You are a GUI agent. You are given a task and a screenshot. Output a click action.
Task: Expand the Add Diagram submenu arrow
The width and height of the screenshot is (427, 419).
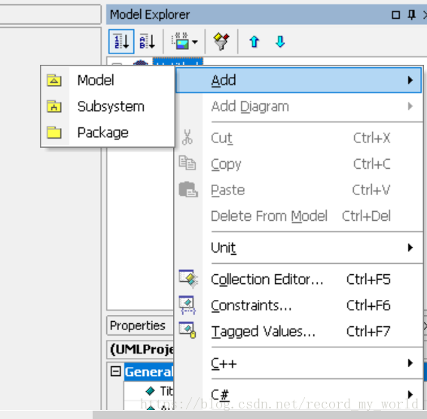[410, 106]
